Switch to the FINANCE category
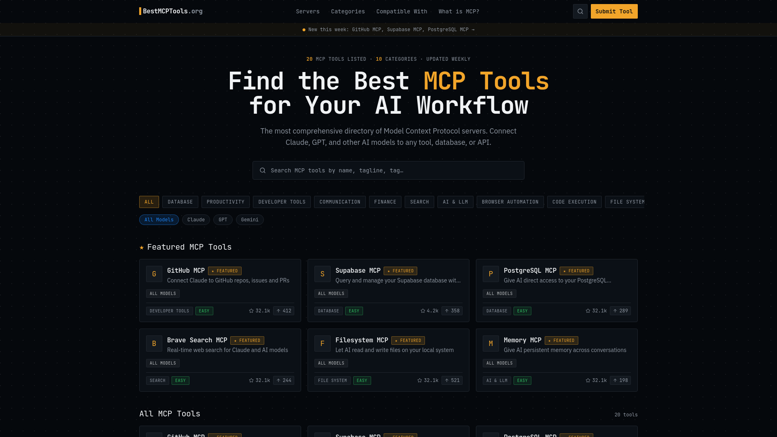Screen dimensions: 777x437 tap(385, 202)
